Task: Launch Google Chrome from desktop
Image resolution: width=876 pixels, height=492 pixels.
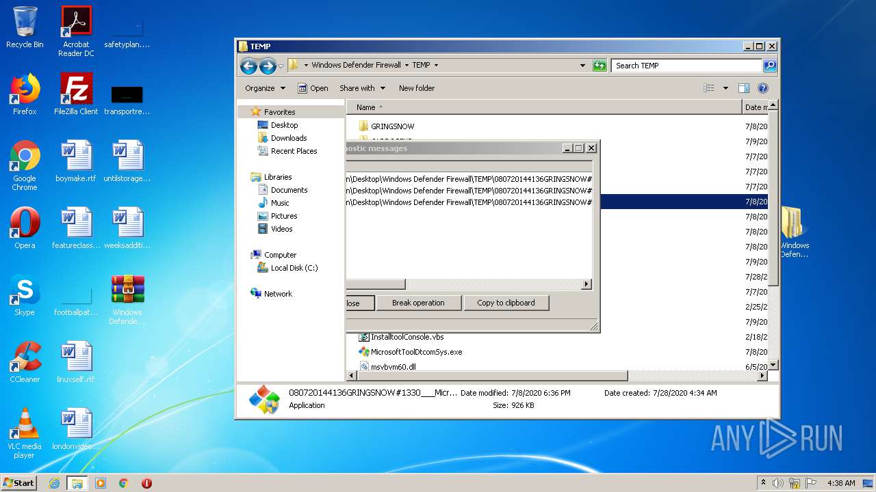Action: 25,165
